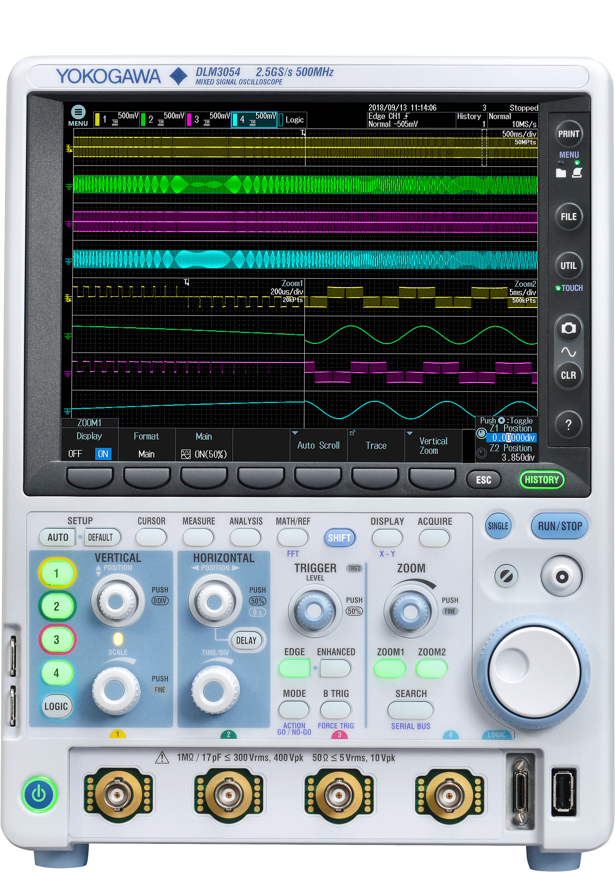Tap the CLR button
Screen dimensions: 615x872
tap(568, 375)
